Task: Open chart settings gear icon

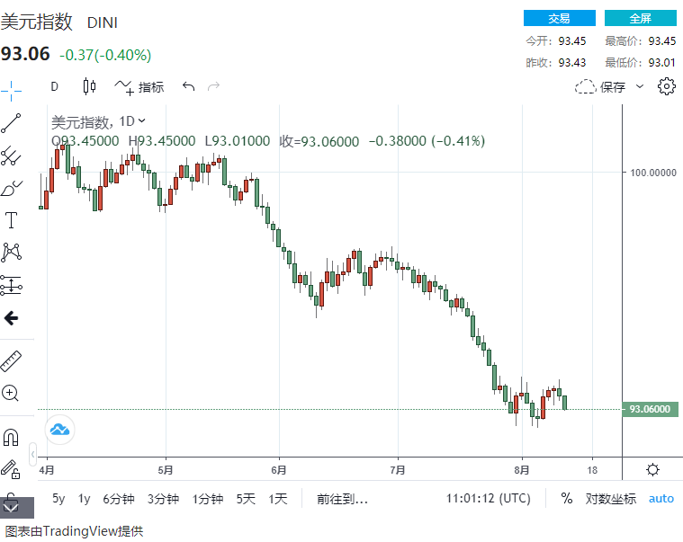Action: (666, 86)
